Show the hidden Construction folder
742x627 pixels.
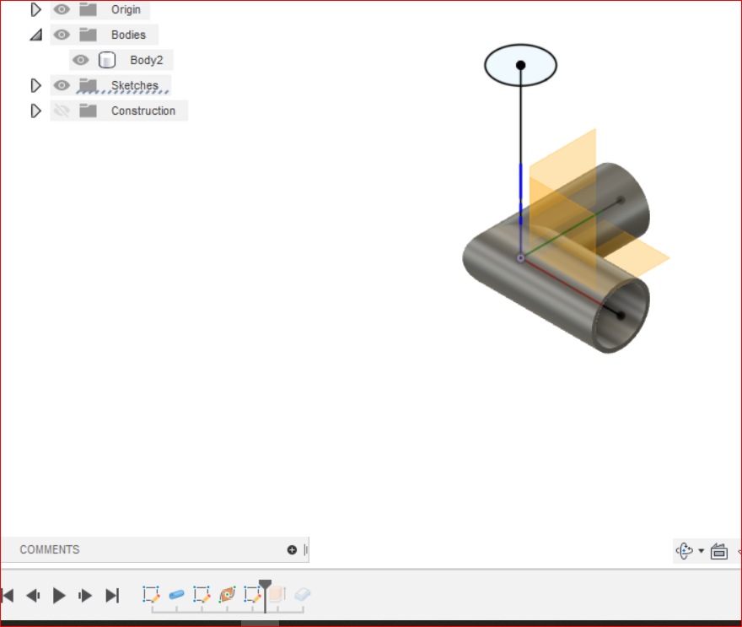[x=62, y=111]
